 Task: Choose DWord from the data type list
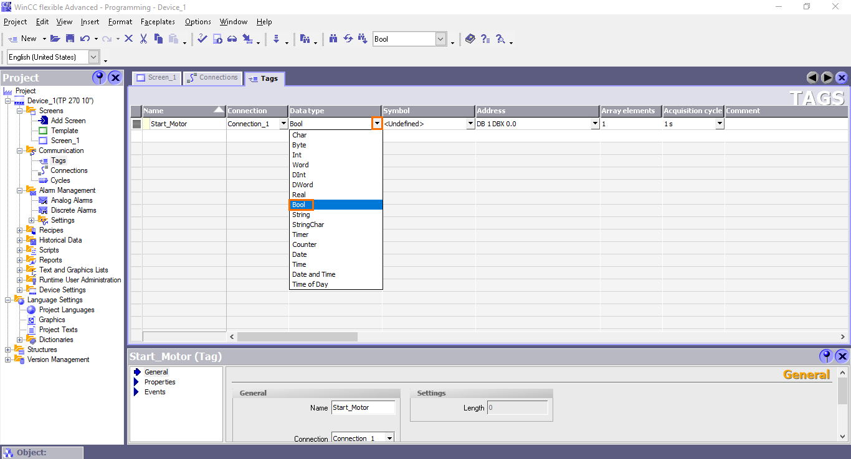click(336, 185)
